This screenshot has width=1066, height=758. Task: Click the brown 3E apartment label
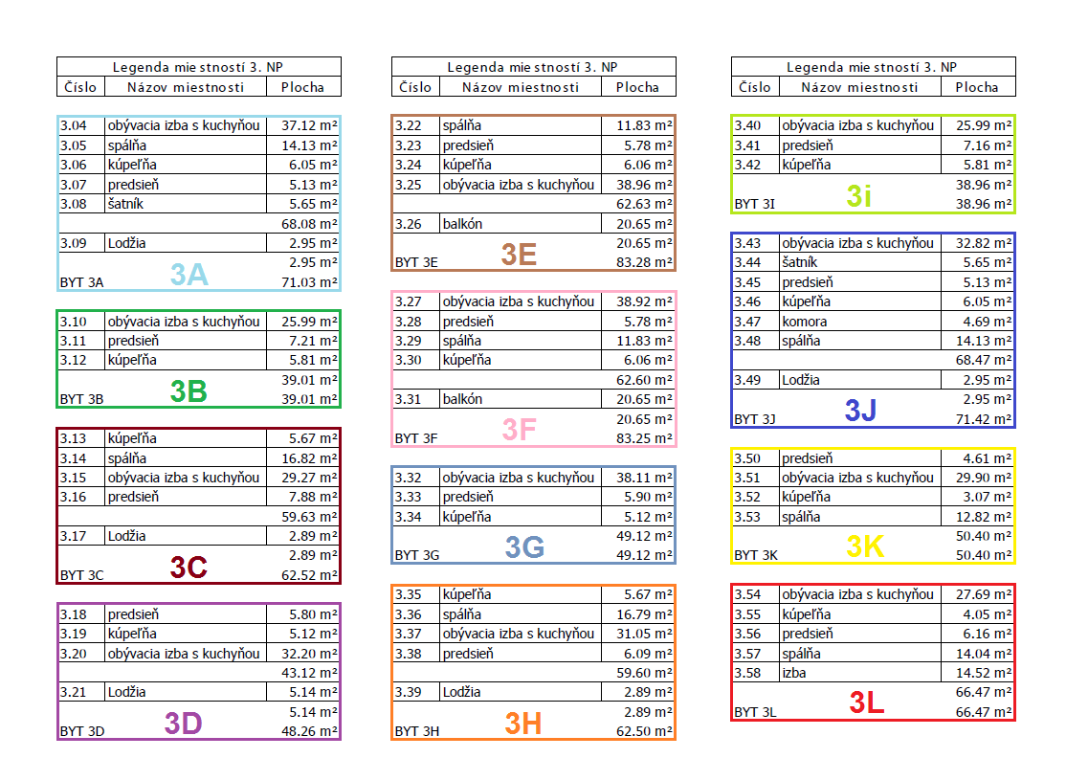click(x=519, y=255)
